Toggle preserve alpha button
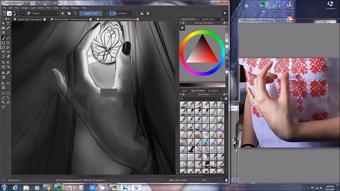 pyautogui.click(x=69, y=13)
